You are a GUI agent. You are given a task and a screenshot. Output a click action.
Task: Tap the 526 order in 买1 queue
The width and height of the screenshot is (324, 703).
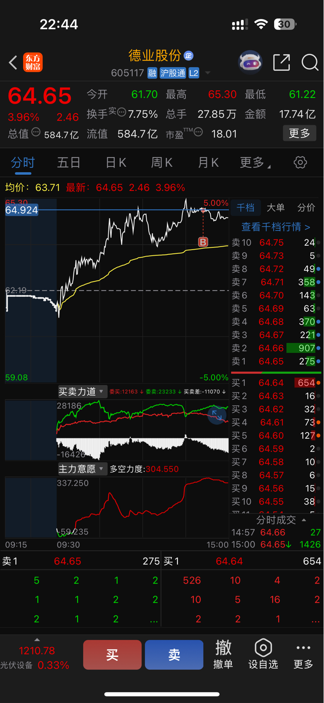[x=192, y=581]
